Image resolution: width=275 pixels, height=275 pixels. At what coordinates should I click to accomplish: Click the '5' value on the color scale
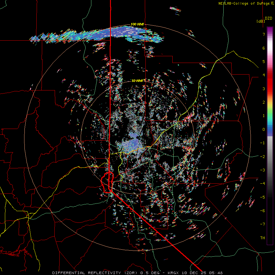point(264,61)
